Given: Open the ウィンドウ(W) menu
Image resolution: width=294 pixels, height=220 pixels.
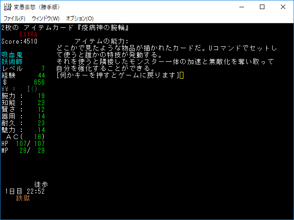Looking at the screenshot, I should [46, 18].
